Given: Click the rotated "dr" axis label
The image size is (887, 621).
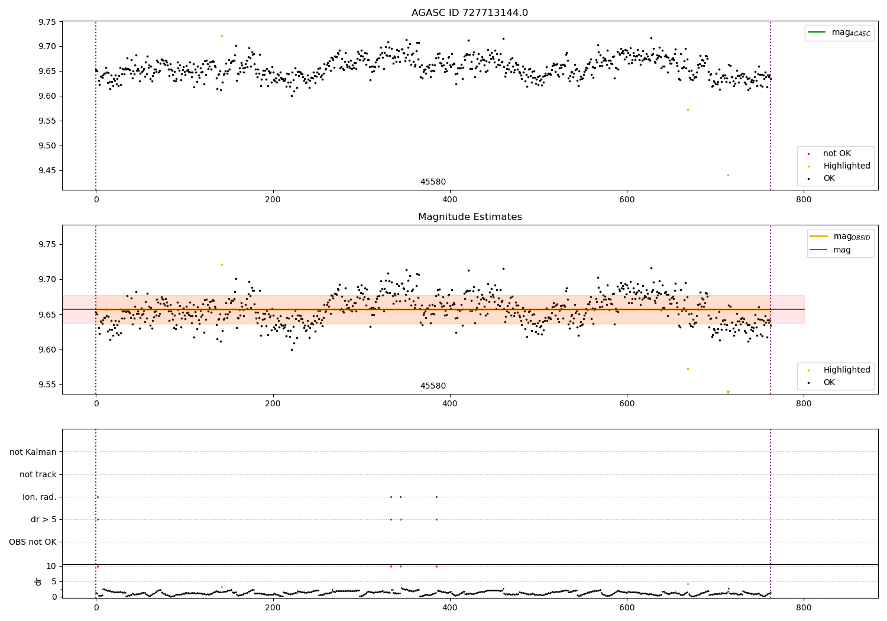Looking at the screenshot, I should (38, 581).
